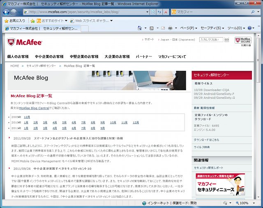Click the site search 入力してください field

pyautogui.click(x=211, y=40)
